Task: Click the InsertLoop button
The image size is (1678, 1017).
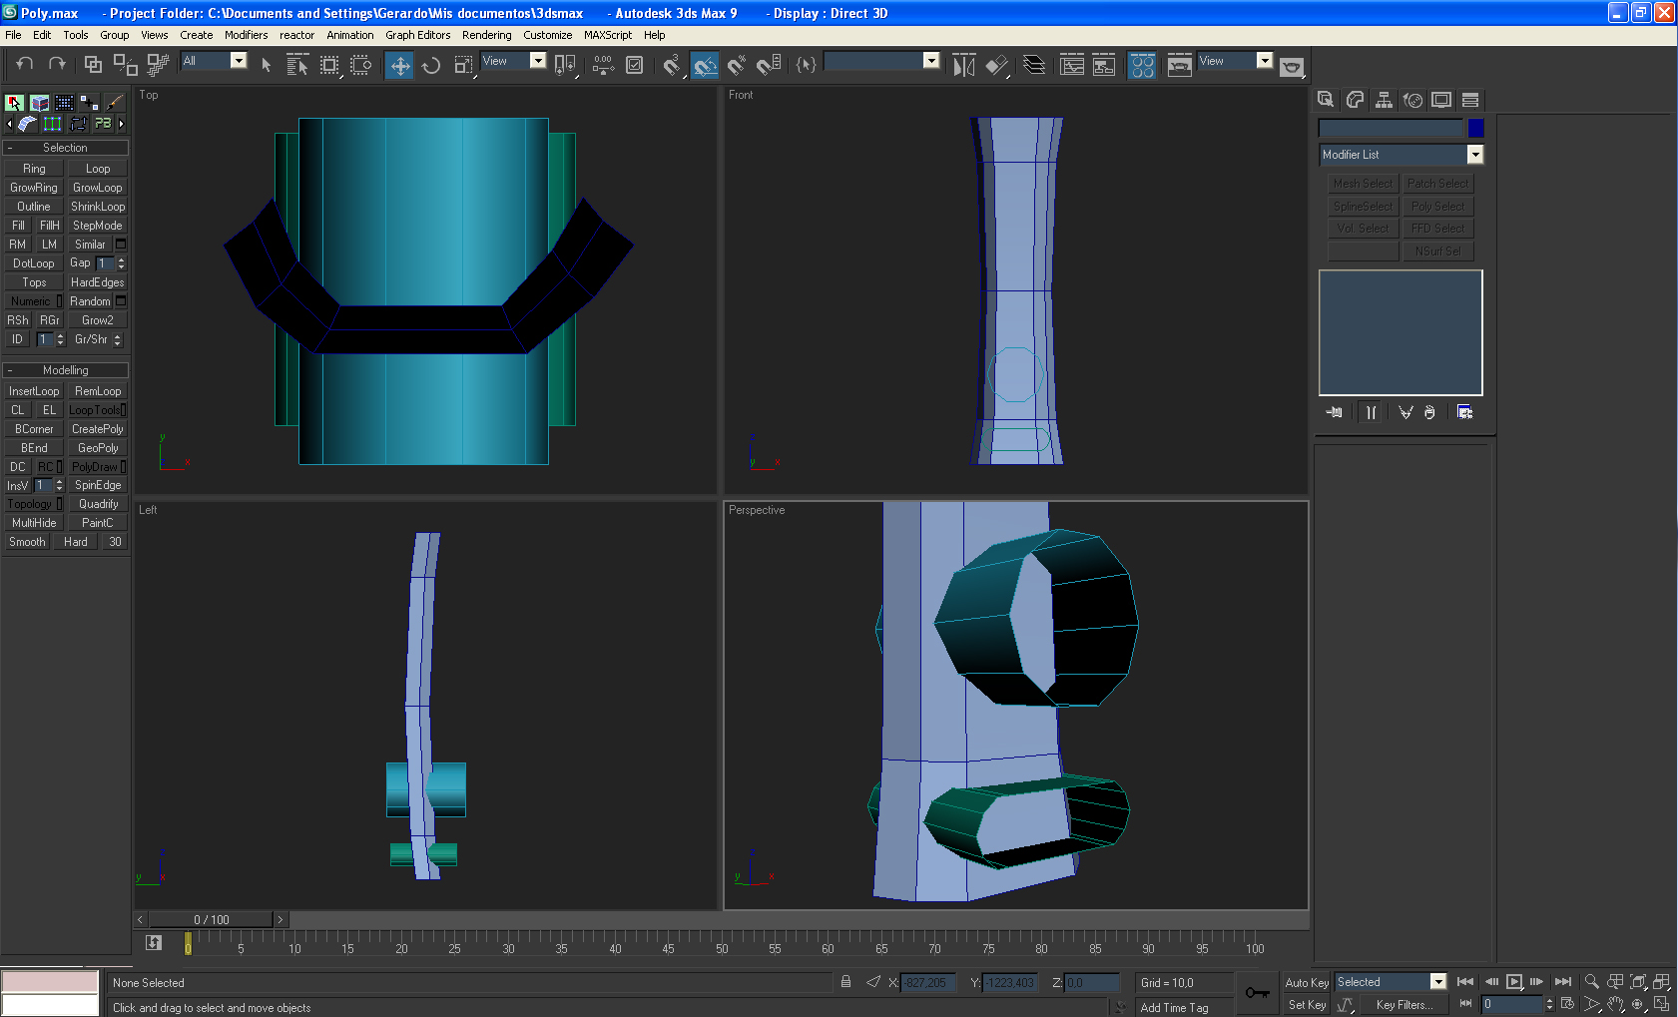Action: click(34, 391)
